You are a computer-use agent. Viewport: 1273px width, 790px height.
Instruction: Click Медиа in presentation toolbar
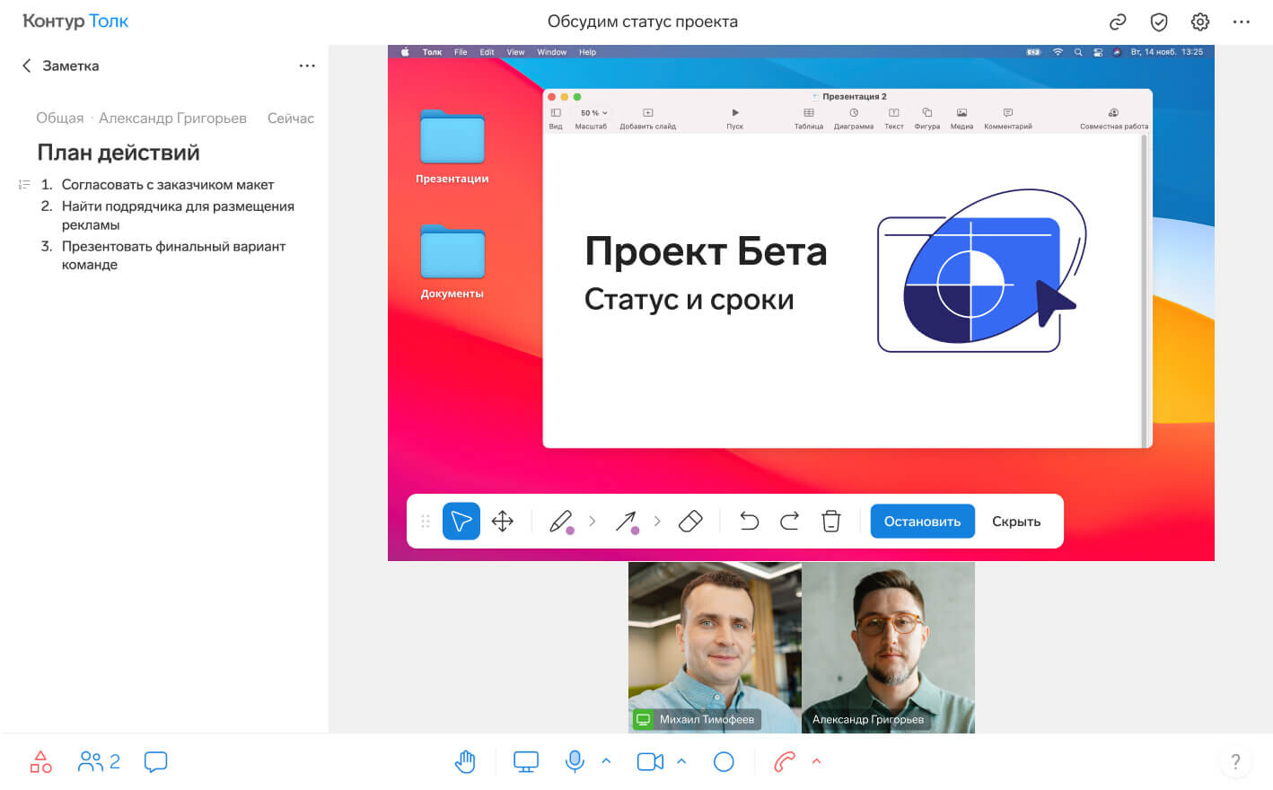pyautogui.click(x=961, y=118)
